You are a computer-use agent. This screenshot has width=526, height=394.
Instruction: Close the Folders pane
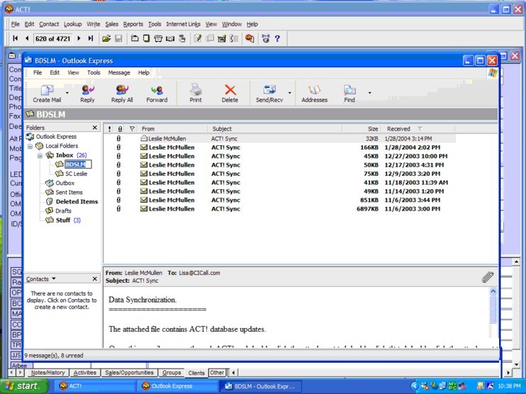click(x=94, y=128)
